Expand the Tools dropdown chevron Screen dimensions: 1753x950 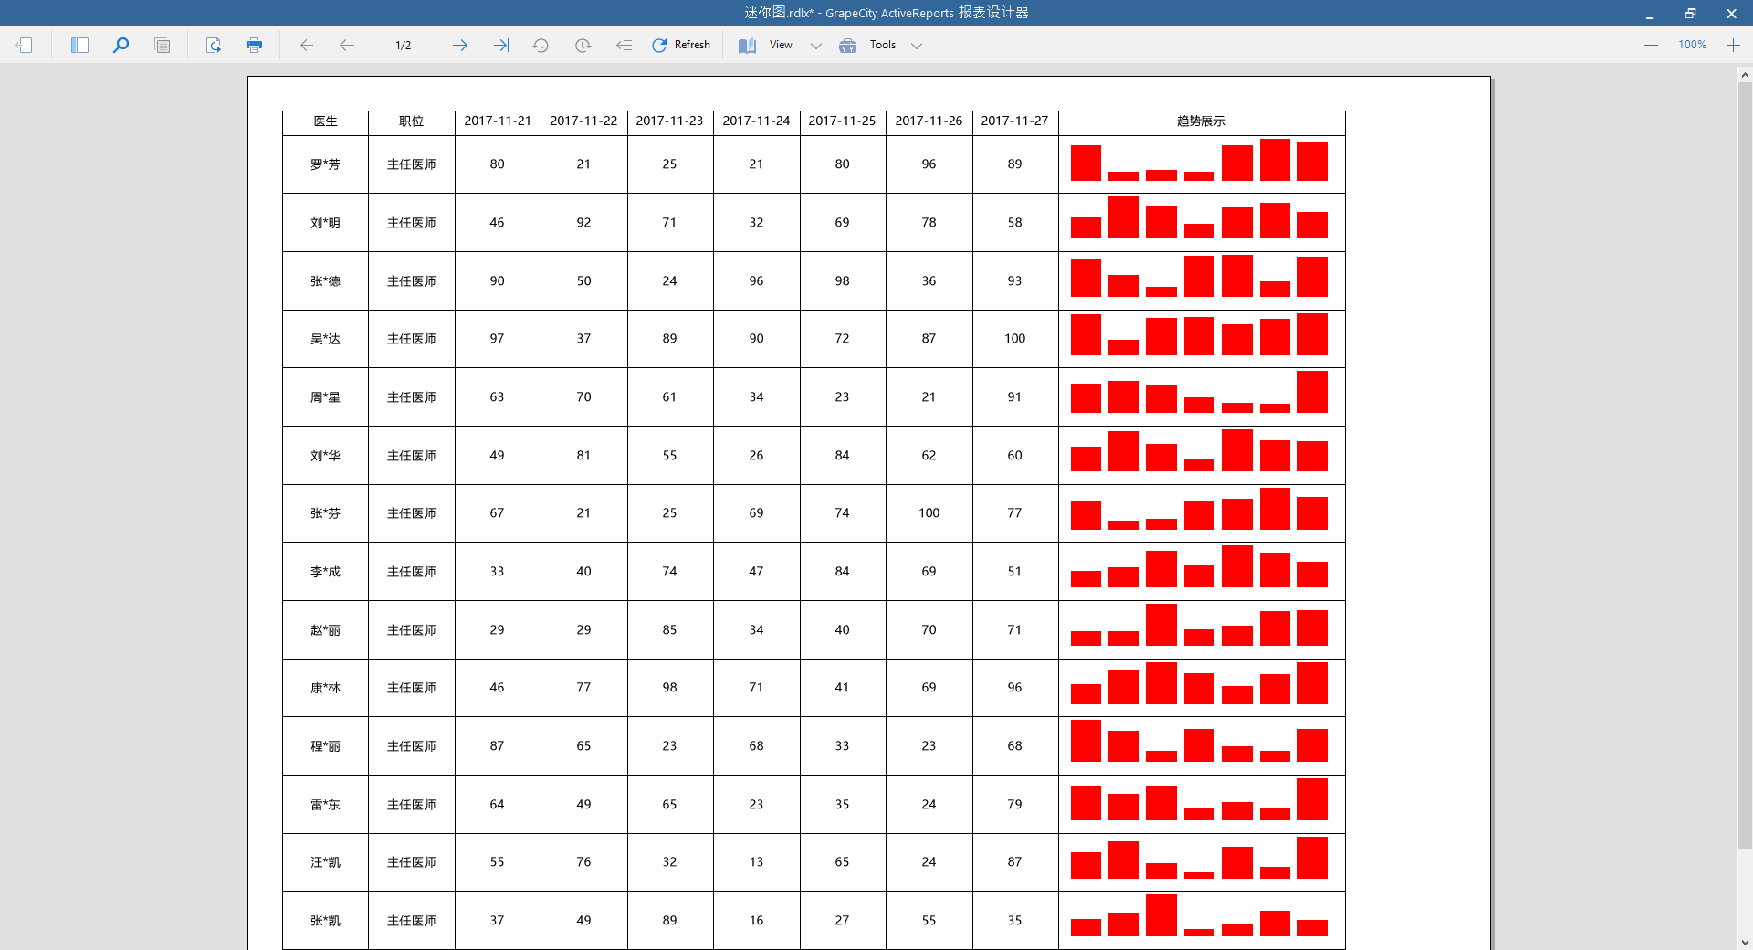[917, 46]
